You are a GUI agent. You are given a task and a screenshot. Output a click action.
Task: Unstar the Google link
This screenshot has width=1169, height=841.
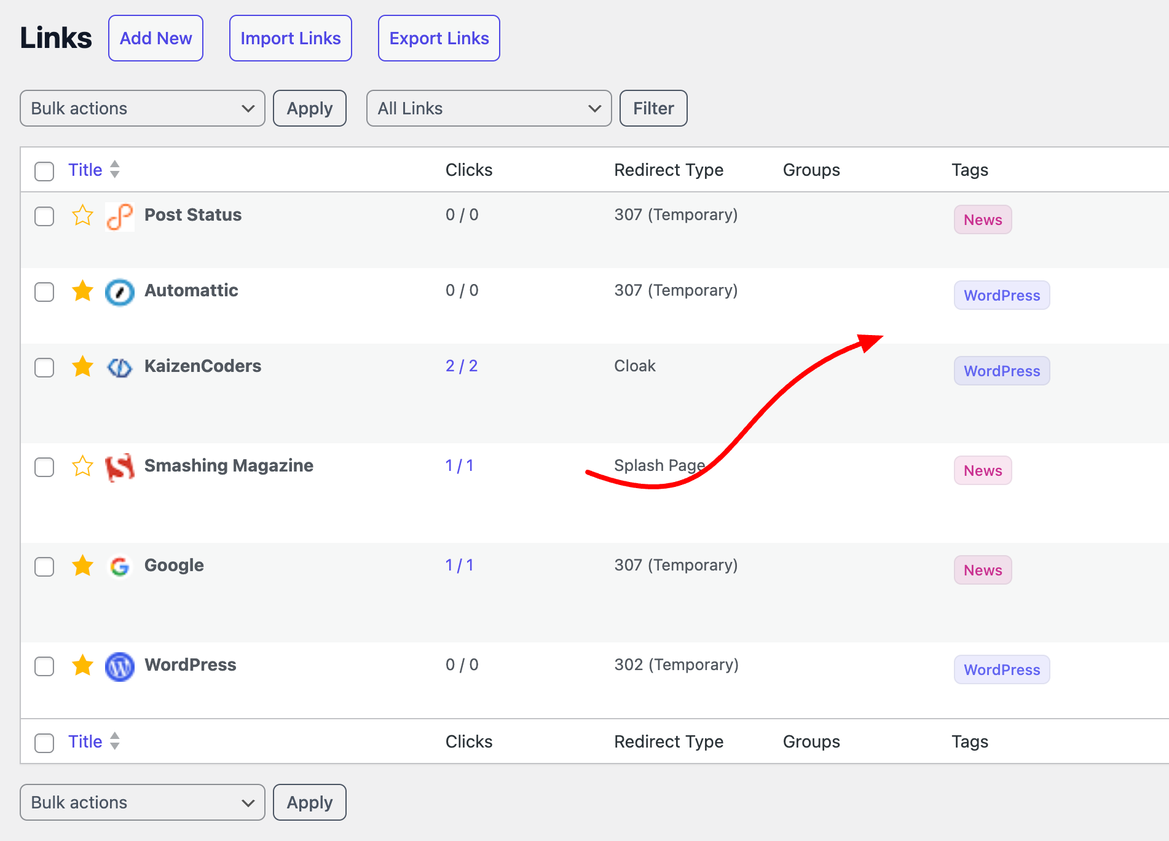[x=82, y=566]
